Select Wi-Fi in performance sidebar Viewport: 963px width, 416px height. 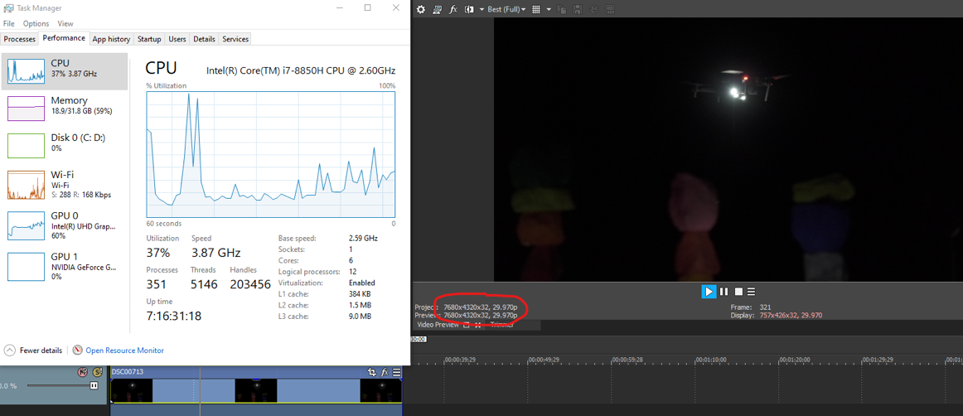point(65,184)
